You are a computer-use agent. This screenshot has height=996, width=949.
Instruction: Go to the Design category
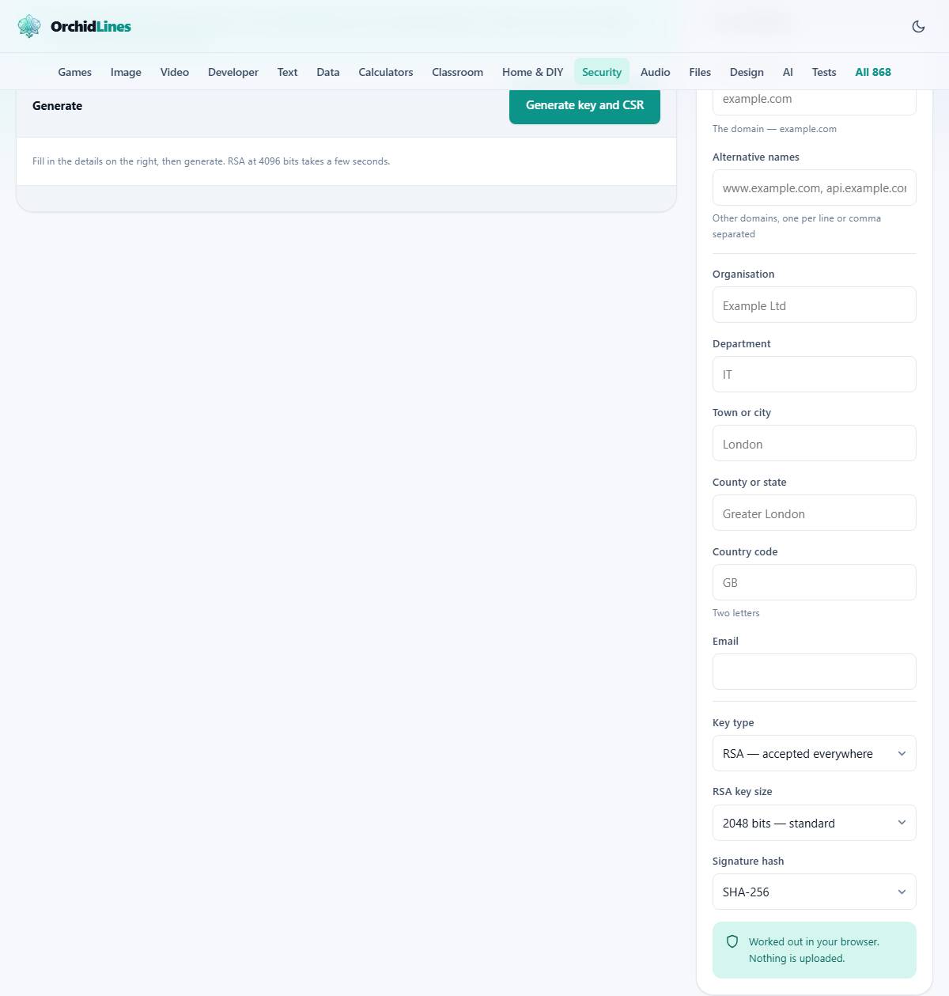747,72
